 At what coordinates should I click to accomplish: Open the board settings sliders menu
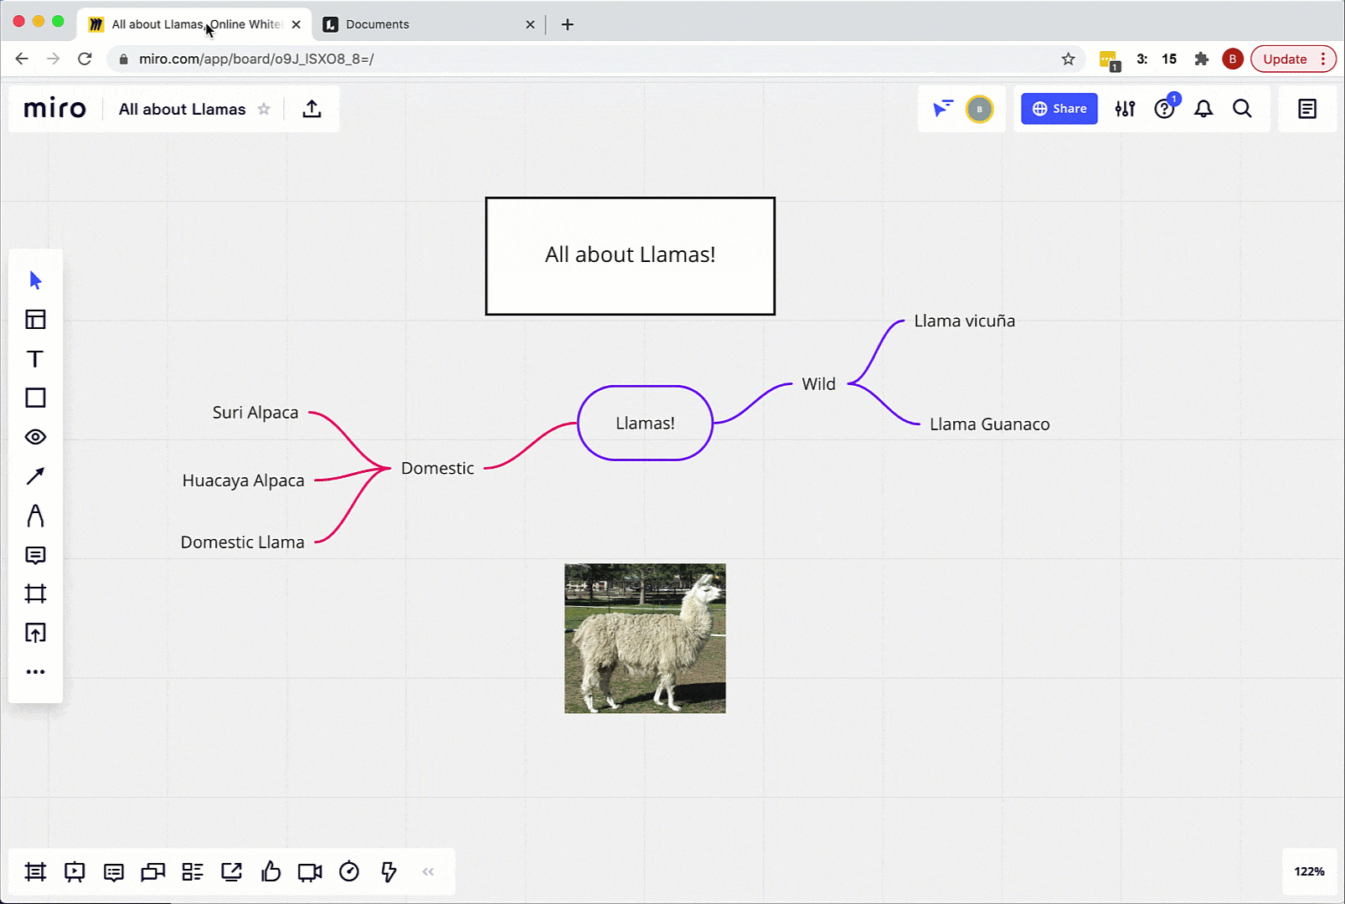pos(1125,109)
